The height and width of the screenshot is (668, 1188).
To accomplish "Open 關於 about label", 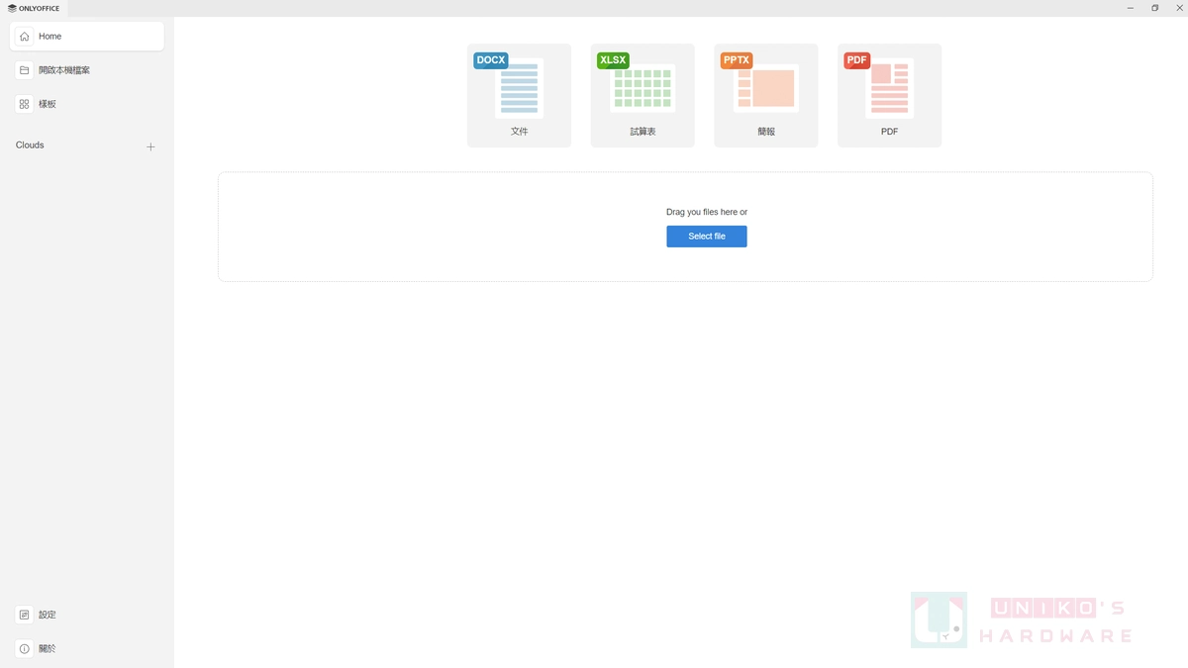I will tap(48, 648).
